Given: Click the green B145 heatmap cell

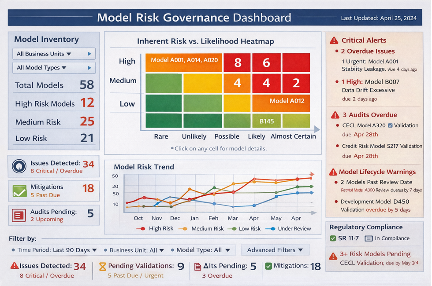Looking at the screenshot, I should (267, 121).
